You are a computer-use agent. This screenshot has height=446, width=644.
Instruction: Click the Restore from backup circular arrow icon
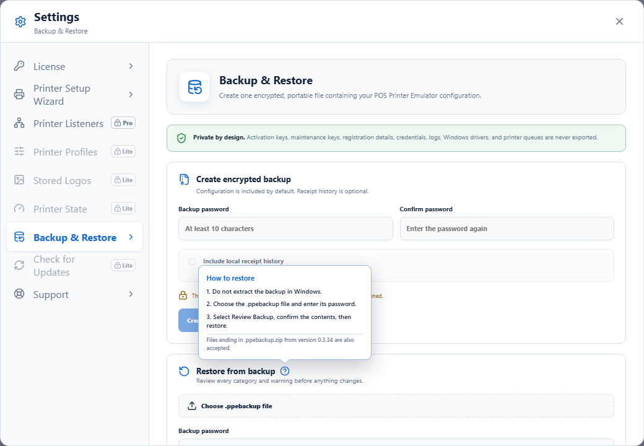[184, 371]
